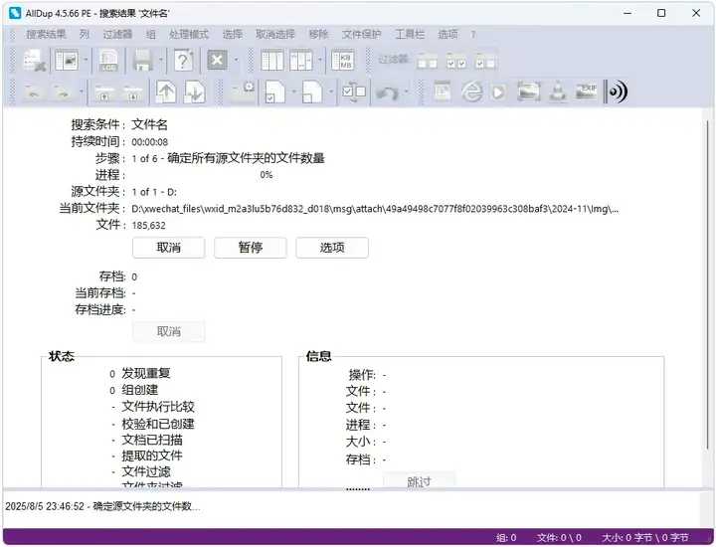This screenshot has height=547, width=716.
Task: Expand the select files dropdown arrow
Action: coord(294,91)
